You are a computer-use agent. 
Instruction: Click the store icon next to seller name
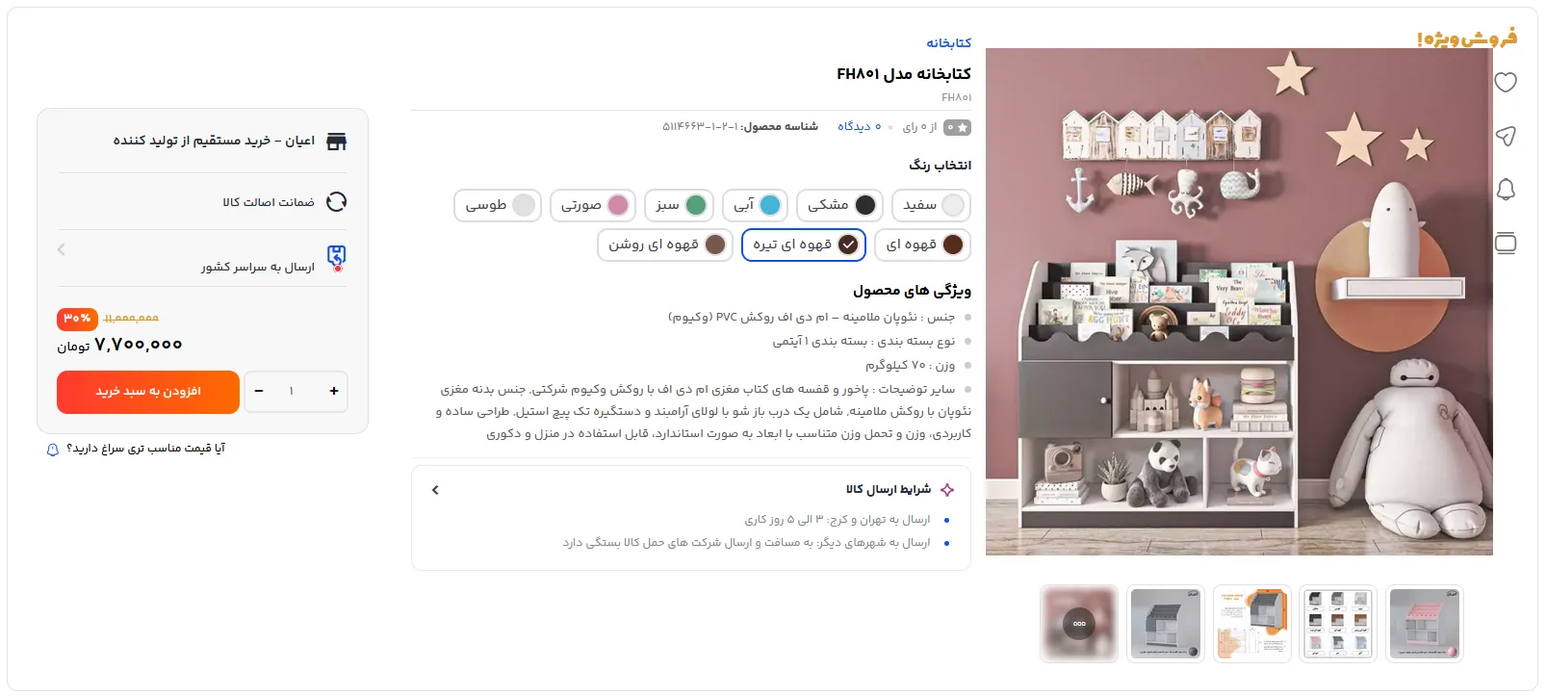pyautogui.click(x=336, y=142)
